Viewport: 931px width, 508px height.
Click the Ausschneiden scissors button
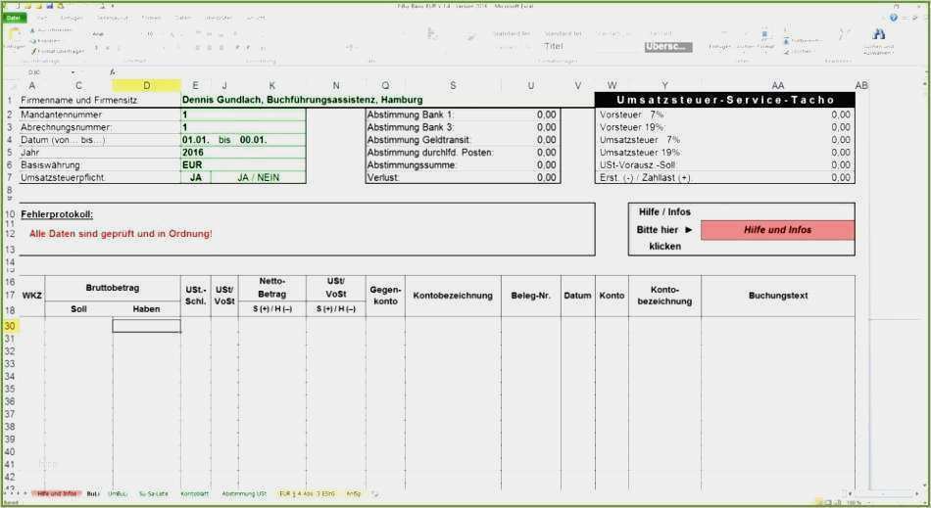[x=54, y=30]
